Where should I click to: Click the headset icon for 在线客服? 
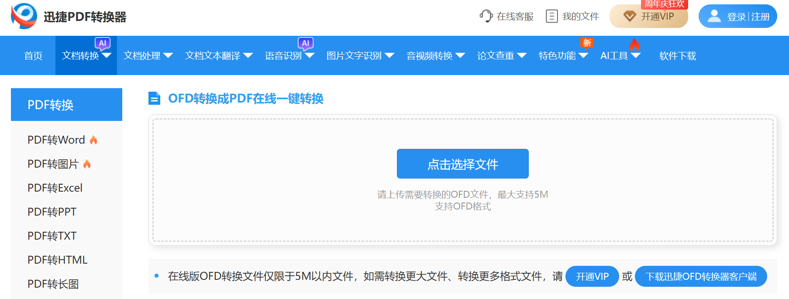point(486,16)
